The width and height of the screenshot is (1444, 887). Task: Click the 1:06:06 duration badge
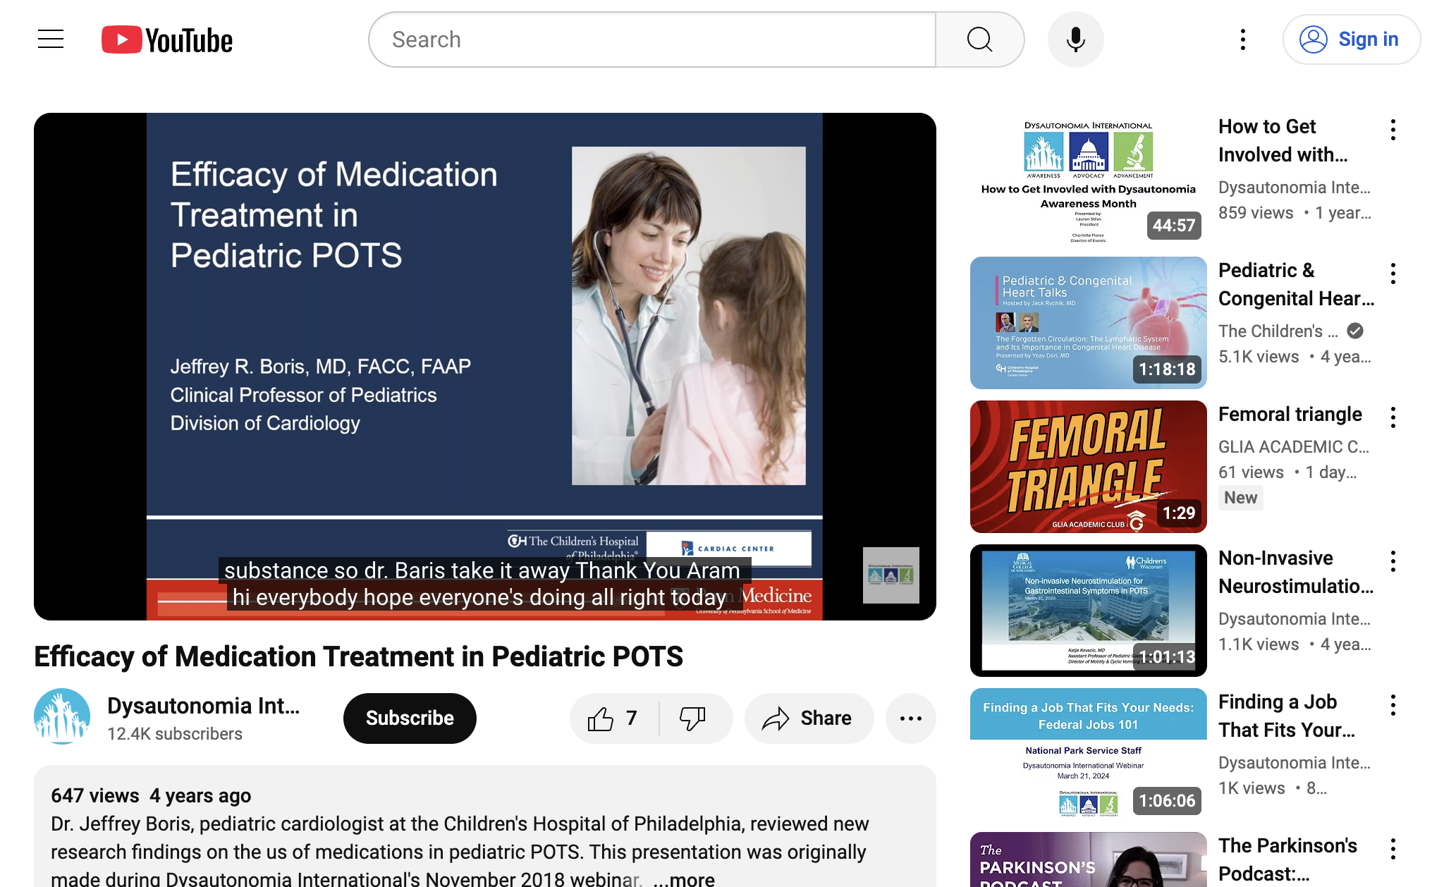(1167, 801)
